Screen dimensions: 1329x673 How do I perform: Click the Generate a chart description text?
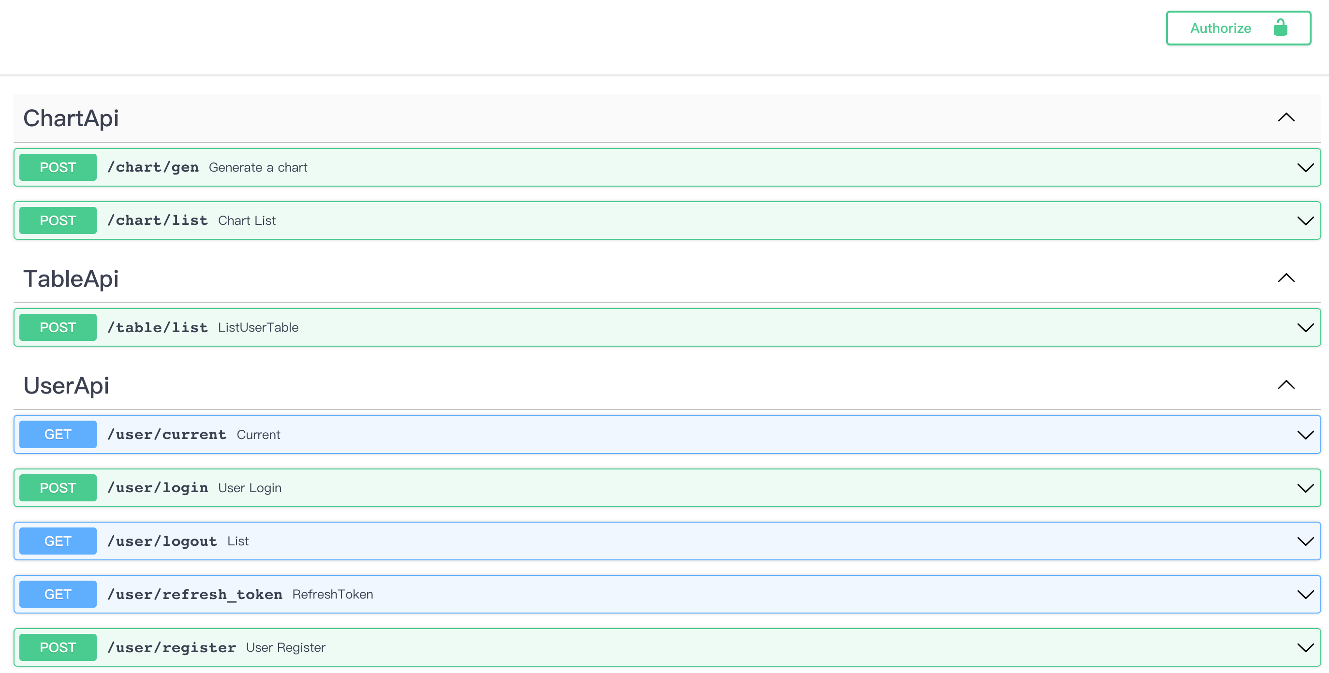[258, 167]
